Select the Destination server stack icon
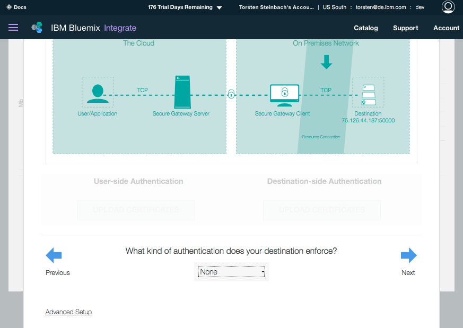The height and width of the screenshot is (328, 463). click(x=369, y=95)
